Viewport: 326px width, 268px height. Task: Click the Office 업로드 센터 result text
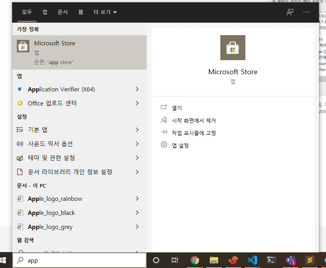pyautogui.click(x=52, y=103)
